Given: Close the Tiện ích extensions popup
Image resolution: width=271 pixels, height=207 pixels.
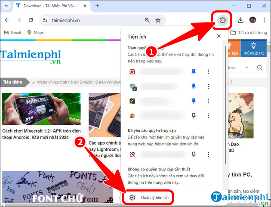Looking at the screenshot, I should pyautogui.click(x=219, y=36).
